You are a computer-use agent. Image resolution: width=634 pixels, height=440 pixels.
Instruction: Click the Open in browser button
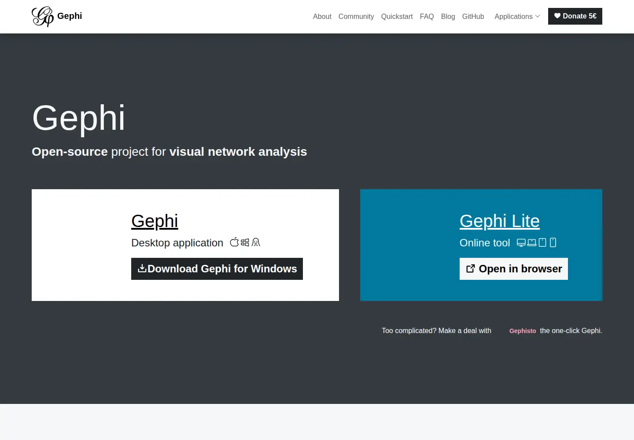(x=514, y=269)
